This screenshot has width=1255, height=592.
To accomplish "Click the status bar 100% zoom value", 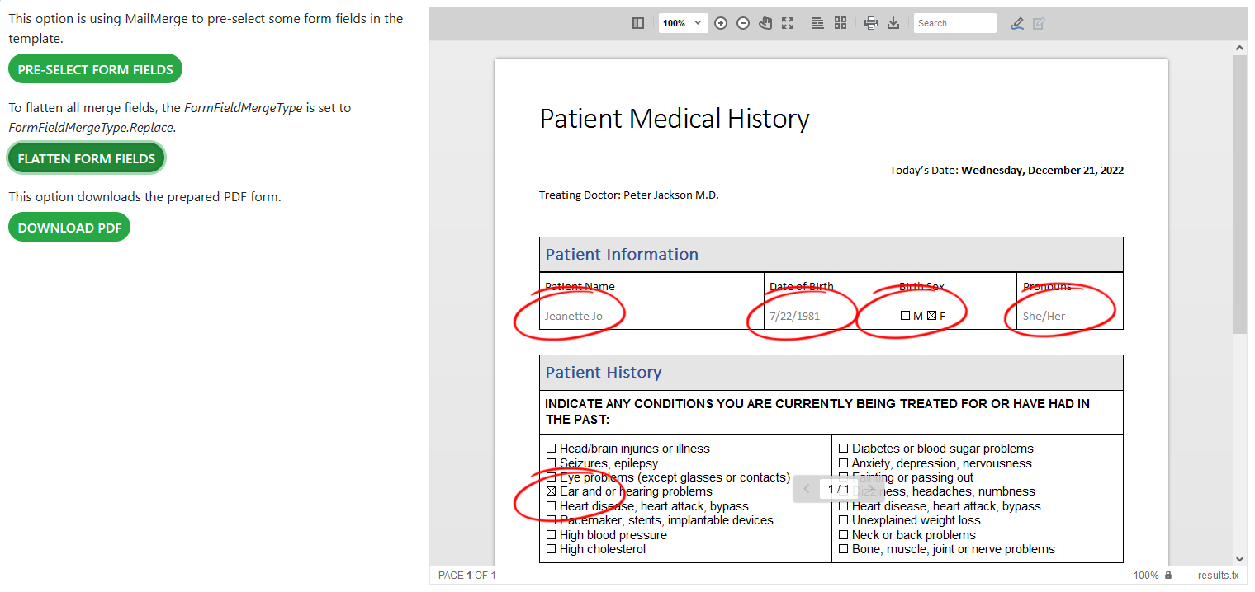I will pyautogui.click(x=1146, y=576).
